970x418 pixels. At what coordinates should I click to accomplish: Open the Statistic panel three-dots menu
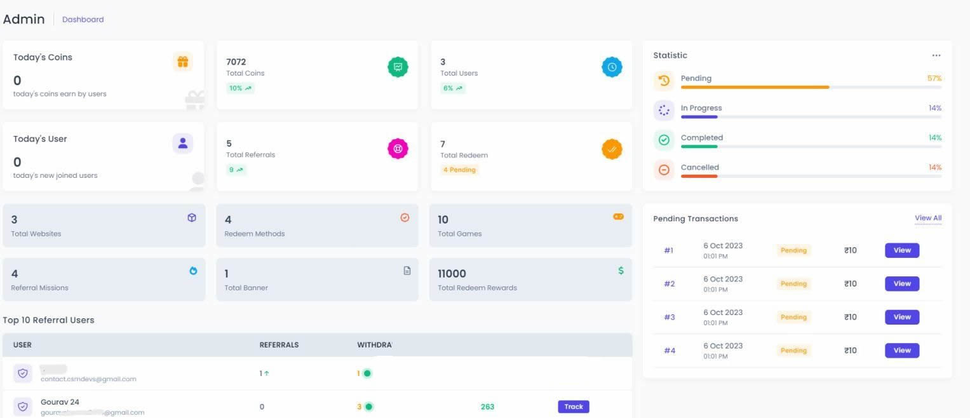click(936, 55)
